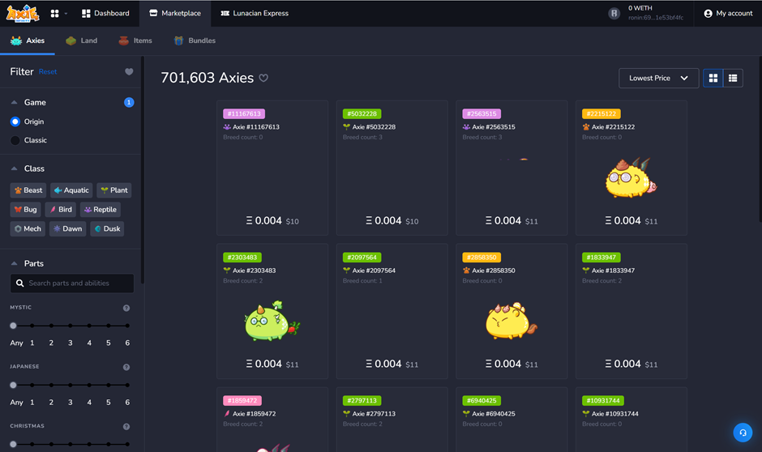The width and height of the screenshot is (762, 452).
Task: Toggle the Plant class filter
Action: 114,190
